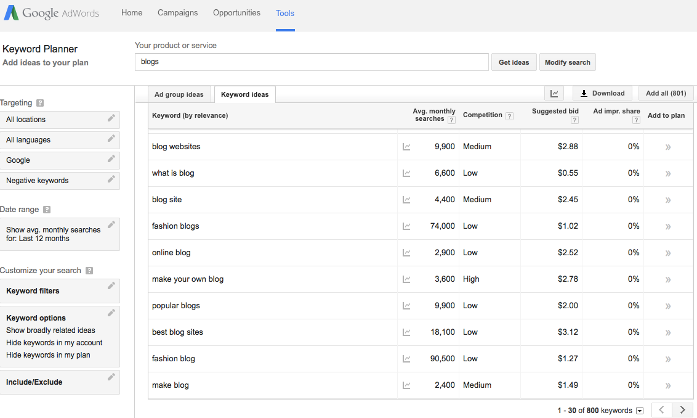The height and width of the screenshot is (418, 697).
Task: Switch to Ad group ideas tab
Action: (x=179, y=94)
